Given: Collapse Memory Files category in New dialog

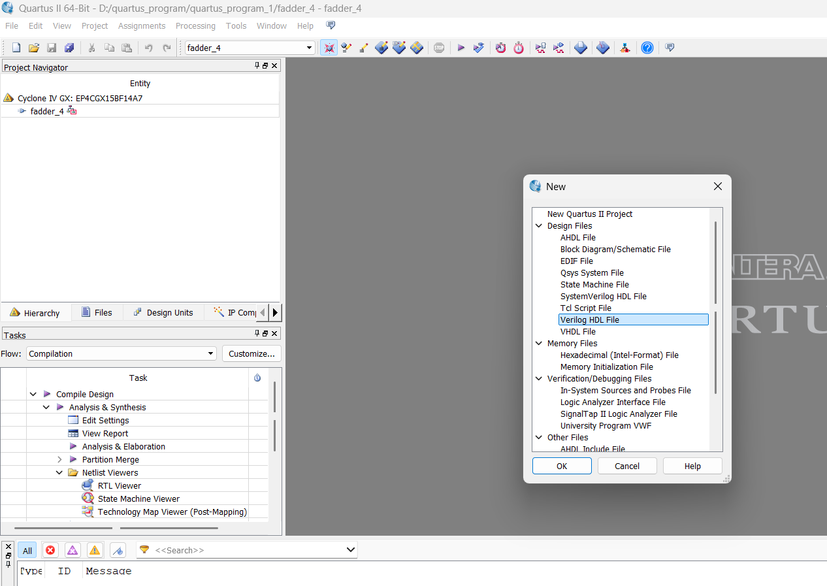Looking at the screenshot, I should click(x=539, y=343).
